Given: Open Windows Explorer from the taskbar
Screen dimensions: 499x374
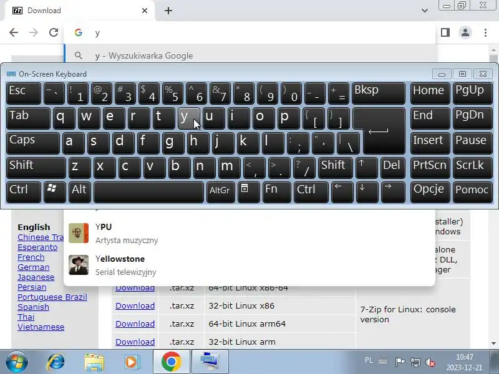Looking at the screenshot, I should point(94,362).
